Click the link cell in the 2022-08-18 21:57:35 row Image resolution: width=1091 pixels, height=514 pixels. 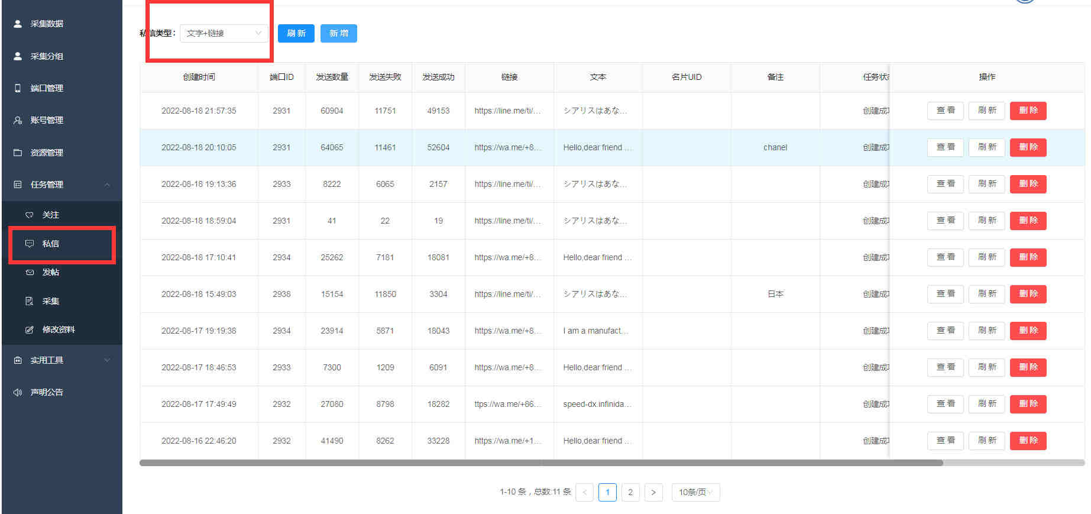509,111
